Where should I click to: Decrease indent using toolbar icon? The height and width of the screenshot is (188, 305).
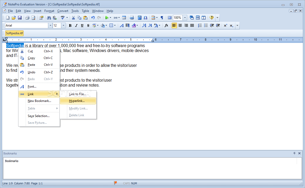point(212,25)
